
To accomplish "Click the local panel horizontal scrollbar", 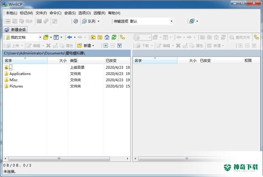I will (x=59, y=159).
